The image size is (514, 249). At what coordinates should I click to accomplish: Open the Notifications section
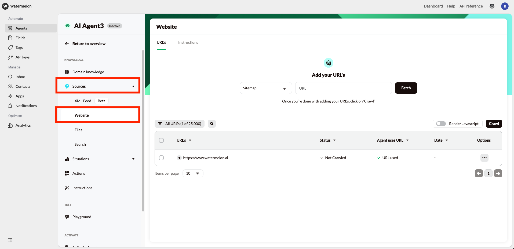[26, 105]
